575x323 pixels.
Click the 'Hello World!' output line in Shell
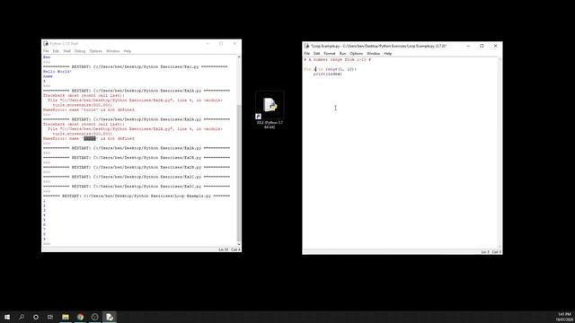pos(57,72)
